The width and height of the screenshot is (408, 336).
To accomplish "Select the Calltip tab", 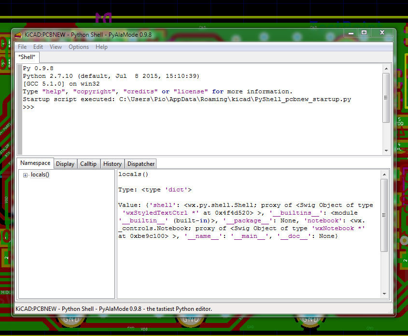I will tap(88, 163).
